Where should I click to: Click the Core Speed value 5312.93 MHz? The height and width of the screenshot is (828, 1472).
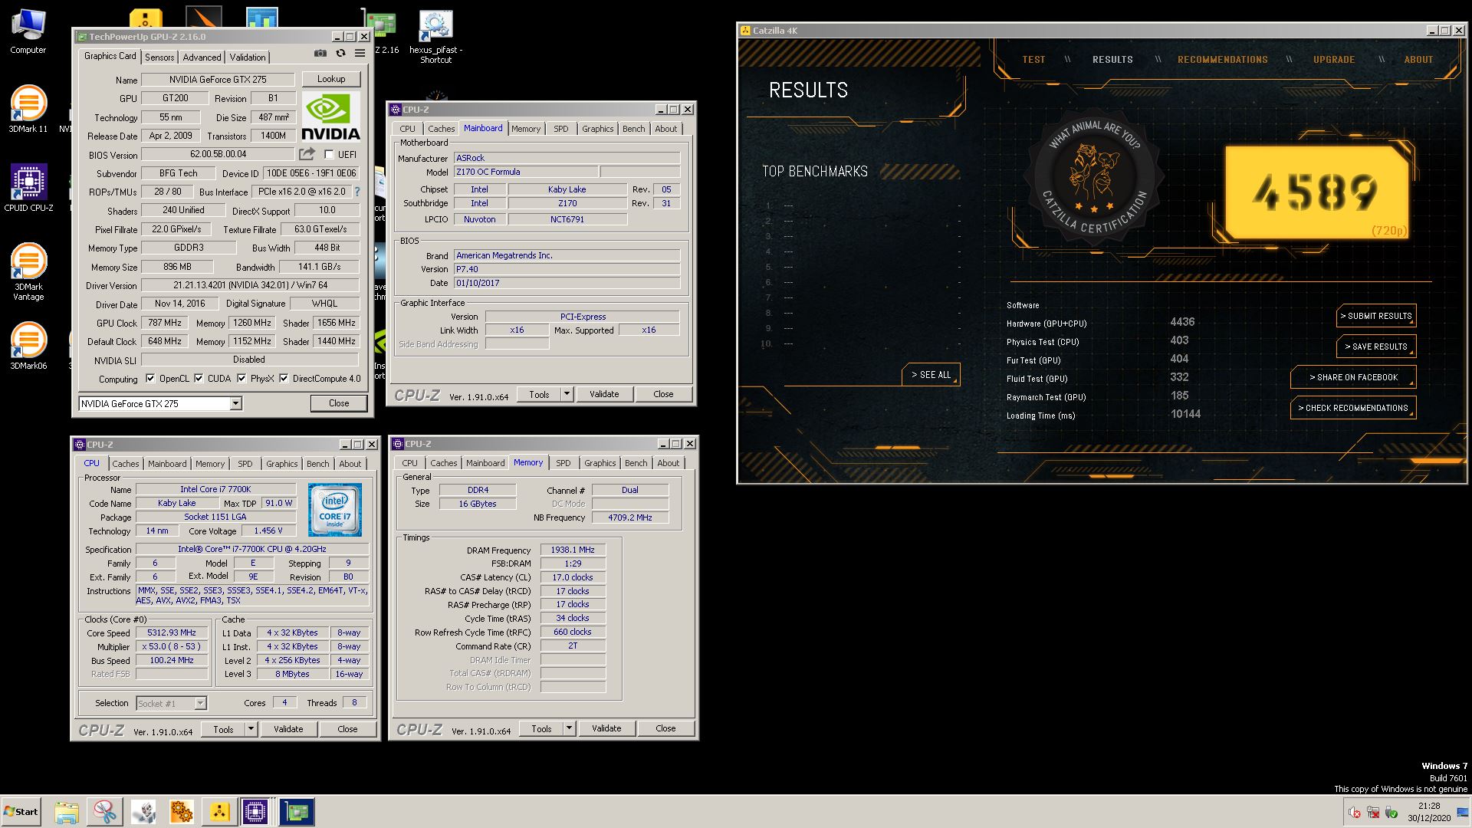[x=172, y=632]
